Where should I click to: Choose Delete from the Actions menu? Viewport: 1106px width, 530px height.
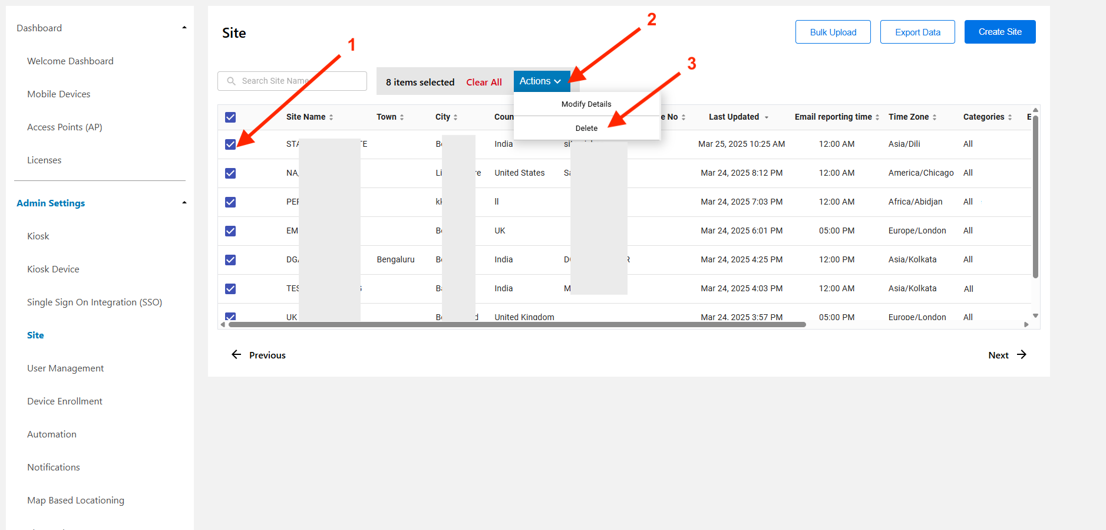tap(586, 128)
